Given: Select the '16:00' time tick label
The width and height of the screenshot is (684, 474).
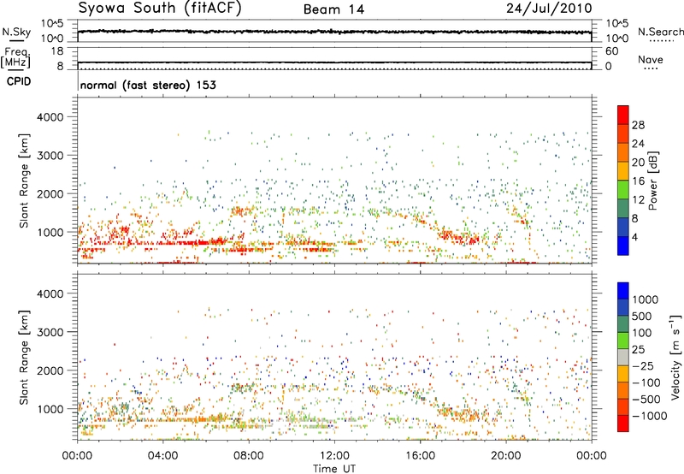Looking at the screenshot, I should coord(420,456).
